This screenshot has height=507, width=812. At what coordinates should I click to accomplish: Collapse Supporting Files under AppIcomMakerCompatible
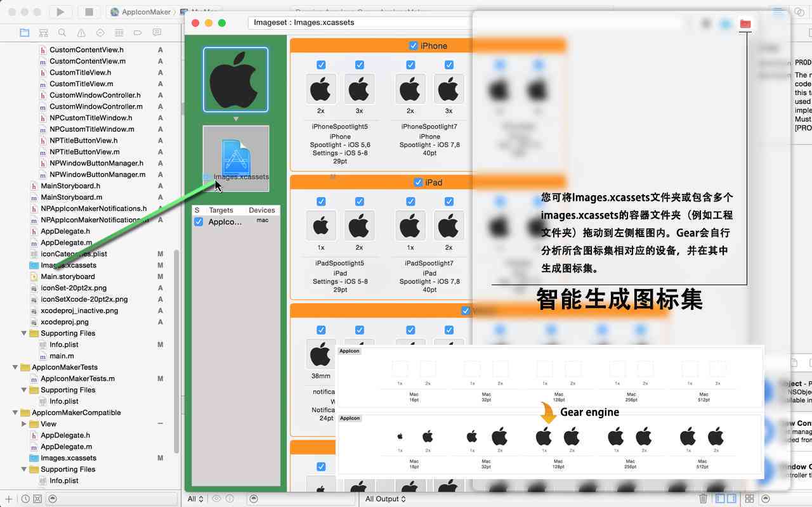click(24, 470)
